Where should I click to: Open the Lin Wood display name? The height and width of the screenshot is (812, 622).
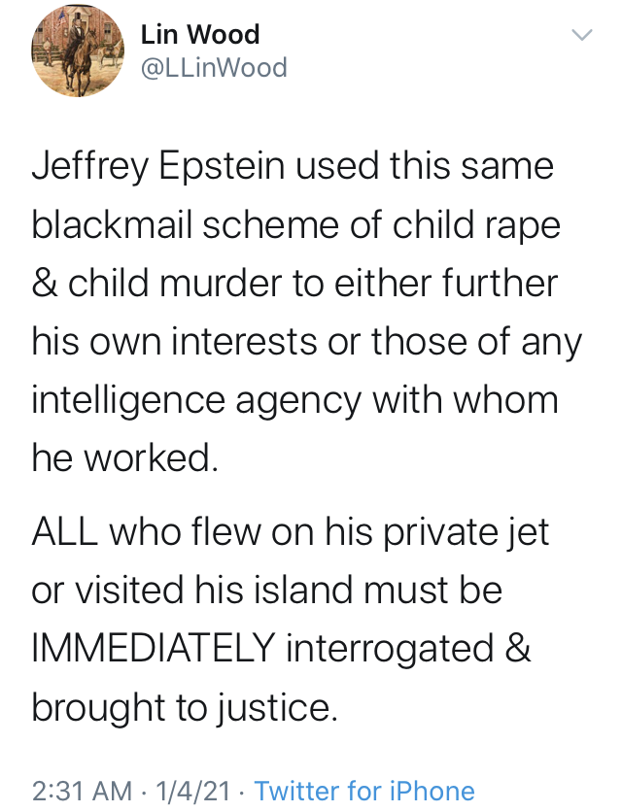point(200,35)
